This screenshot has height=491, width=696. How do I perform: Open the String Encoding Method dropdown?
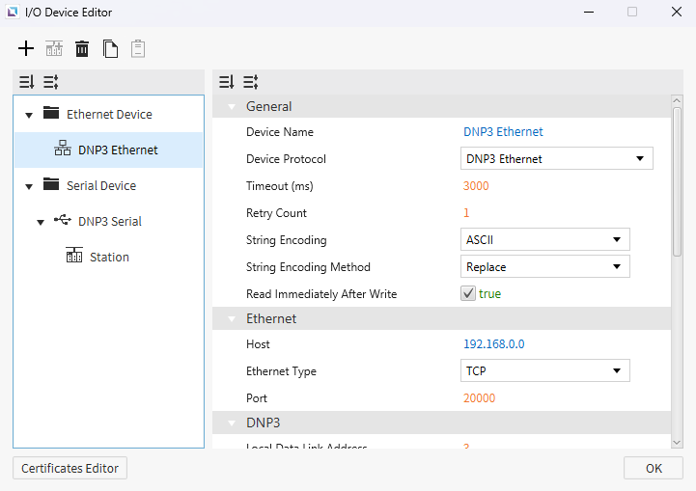(544, 267)
